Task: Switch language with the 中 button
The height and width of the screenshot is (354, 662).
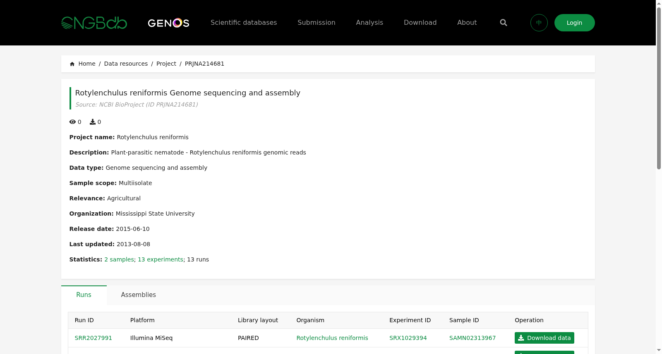Action: coord(539,23)
